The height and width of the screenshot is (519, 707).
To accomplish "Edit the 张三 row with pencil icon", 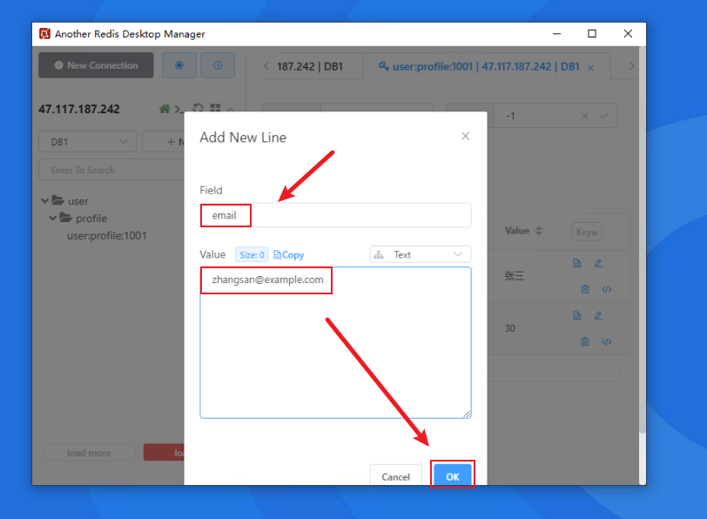I will pyautogui.click(x=598, y=263).
